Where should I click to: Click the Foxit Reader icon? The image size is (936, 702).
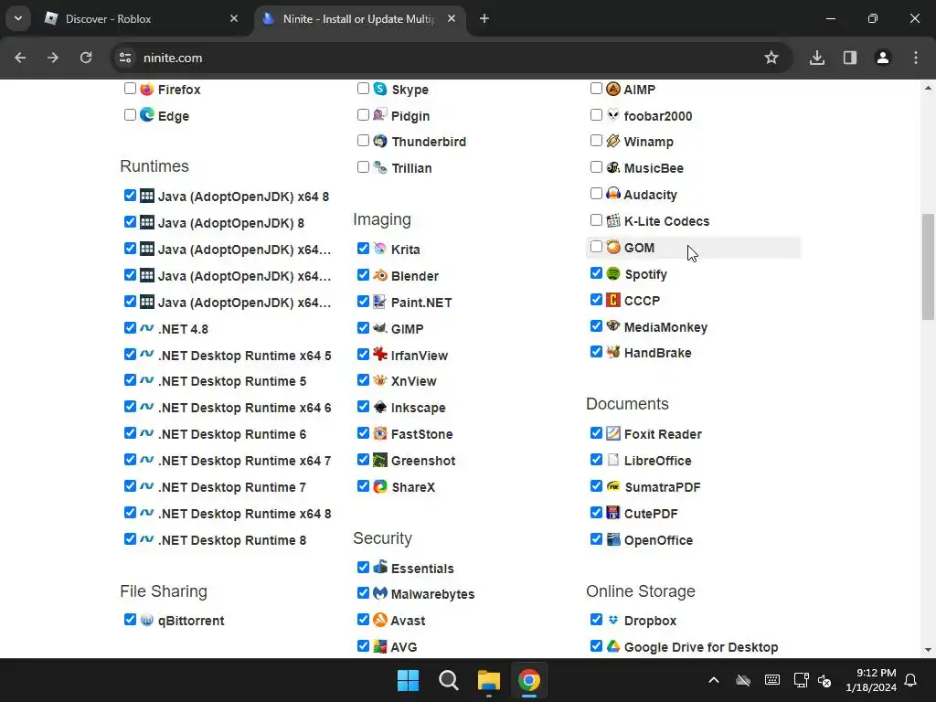pos(613,433)
